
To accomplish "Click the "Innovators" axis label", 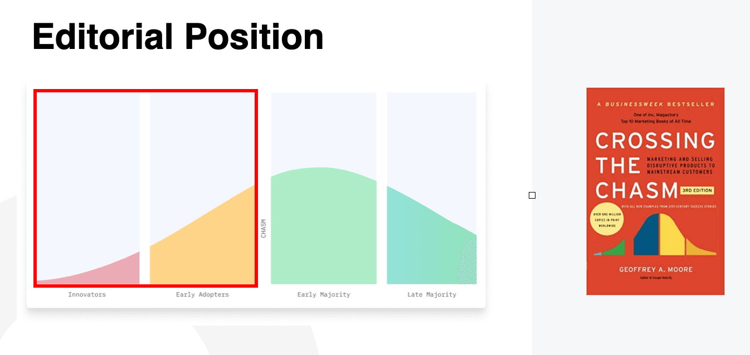I will tap(87, 294).
